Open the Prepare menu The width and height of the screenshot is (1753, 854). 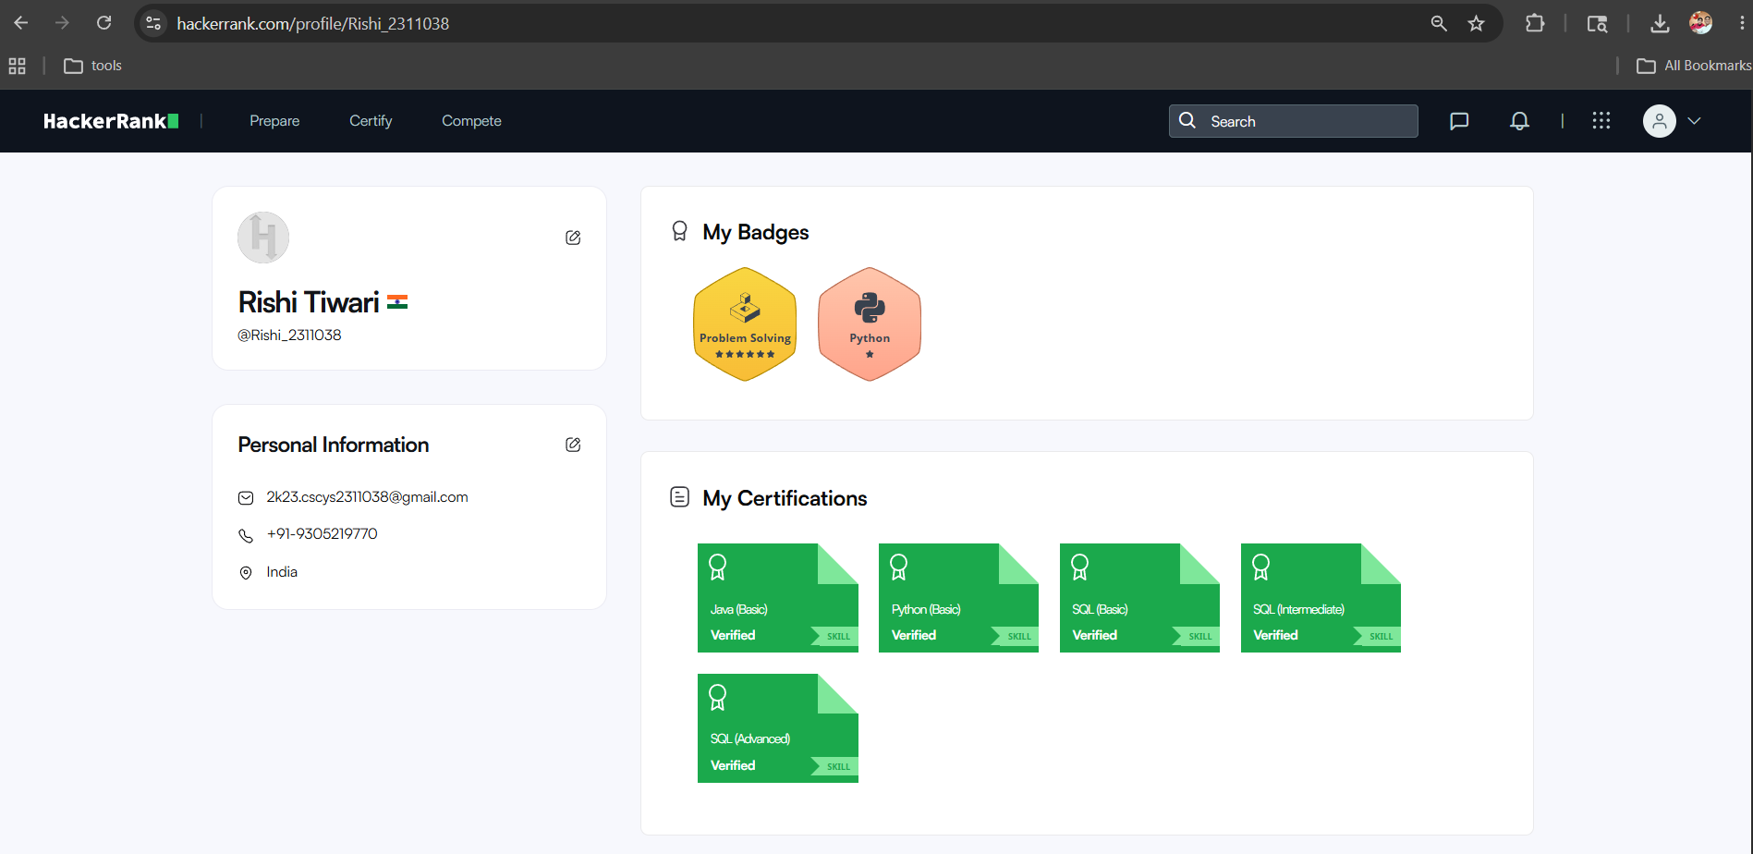tap(274, 121)
